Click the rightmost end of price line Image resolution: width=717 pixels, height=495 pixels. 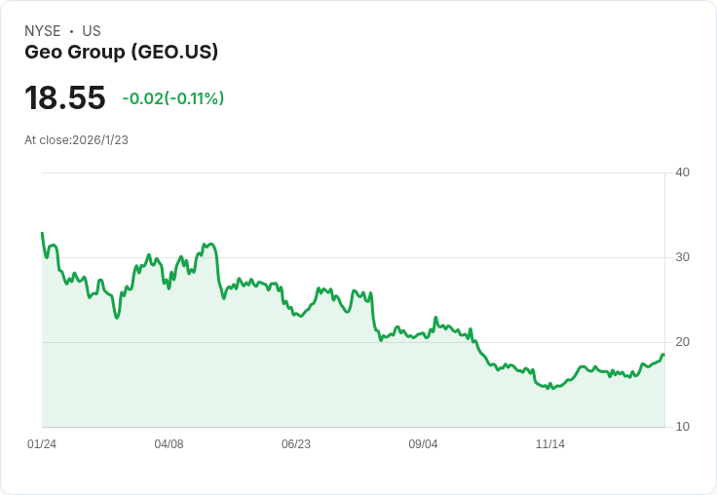(663, 355)
